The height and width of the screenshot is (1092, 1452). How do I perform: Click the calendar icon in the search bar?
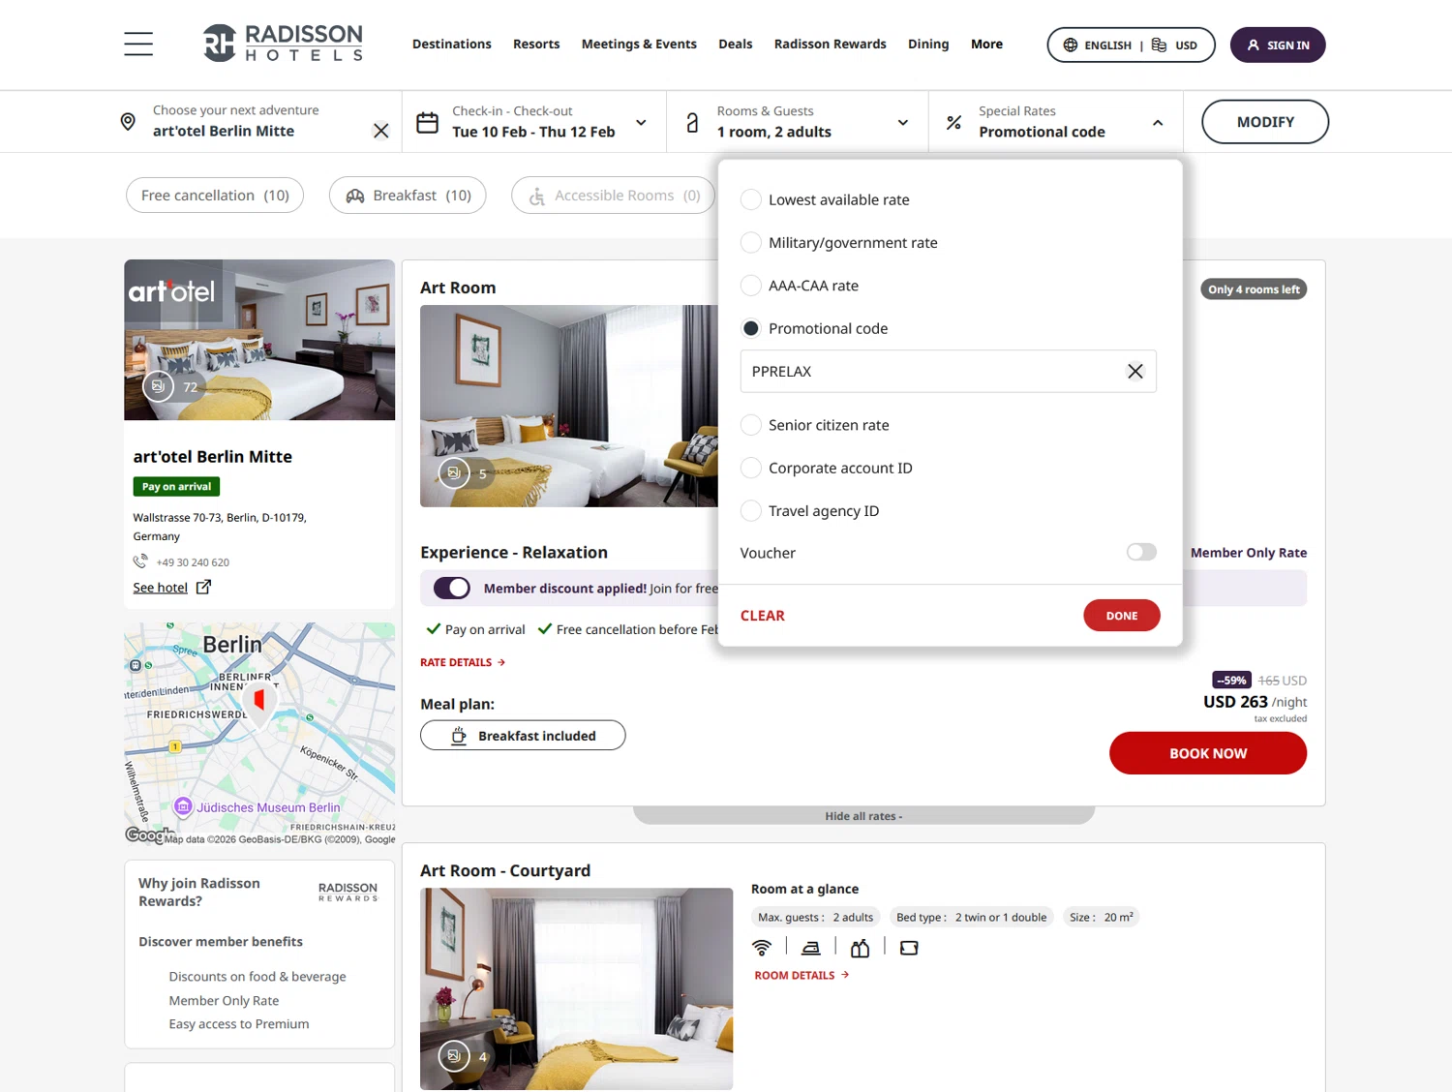click(427, 123)
